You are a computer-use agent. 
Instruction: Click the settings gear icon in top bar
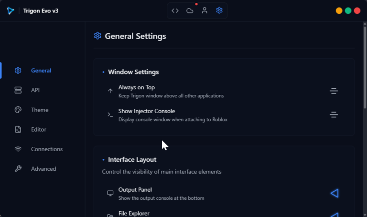[x=219, y=10]
